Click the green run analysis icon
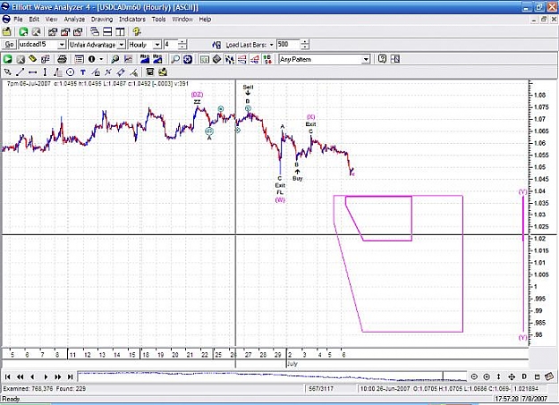 (x=7, y=59)
